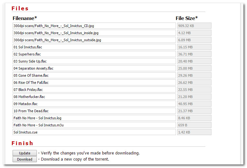This screenshot has height=168, width=247.
Task: Select the 03 Sunny Side Up.flac field
Action: pos(94,61)
